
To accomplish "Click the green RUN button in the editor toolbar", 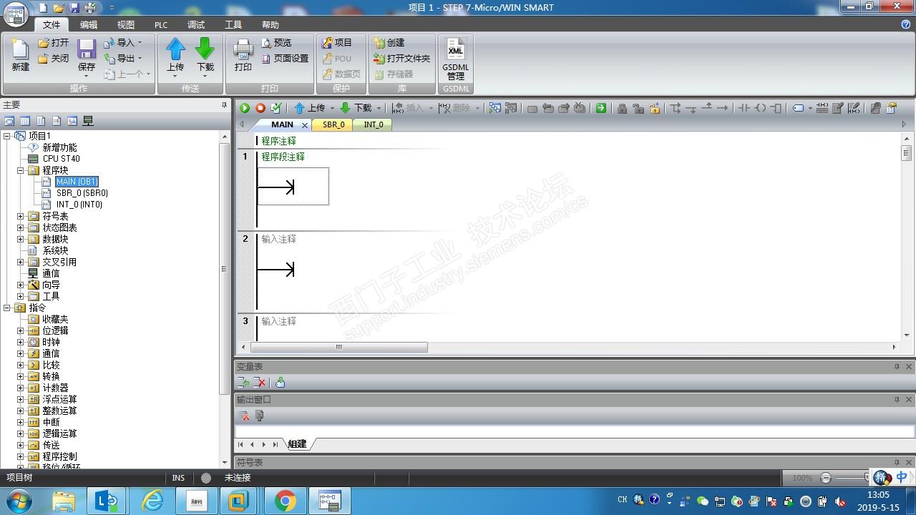I will click(x=245, y=108).
